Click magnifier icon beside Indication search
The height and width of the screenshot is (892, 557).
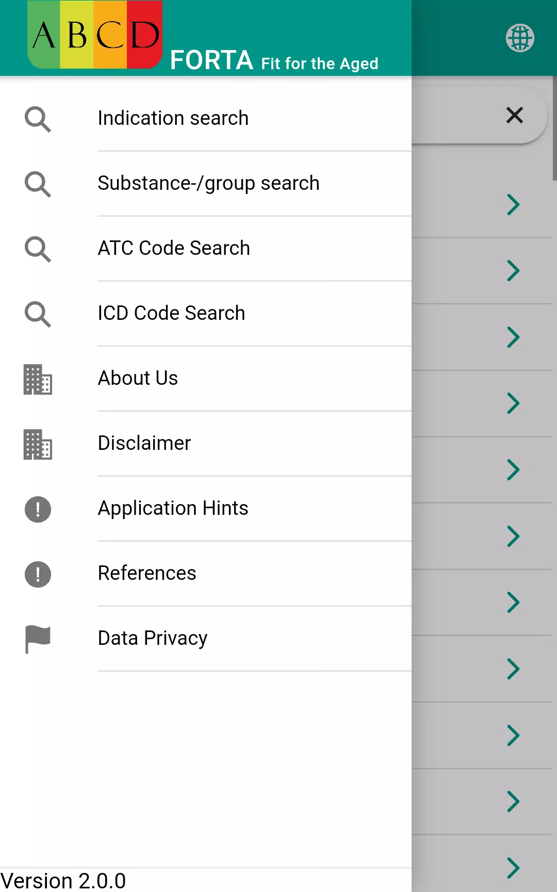coord(38,119)
